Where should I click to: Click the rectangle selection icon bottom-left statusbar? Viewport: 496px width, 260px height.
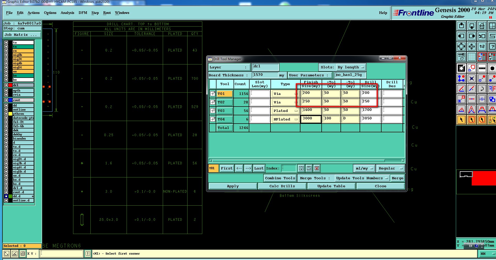(6, 254)
